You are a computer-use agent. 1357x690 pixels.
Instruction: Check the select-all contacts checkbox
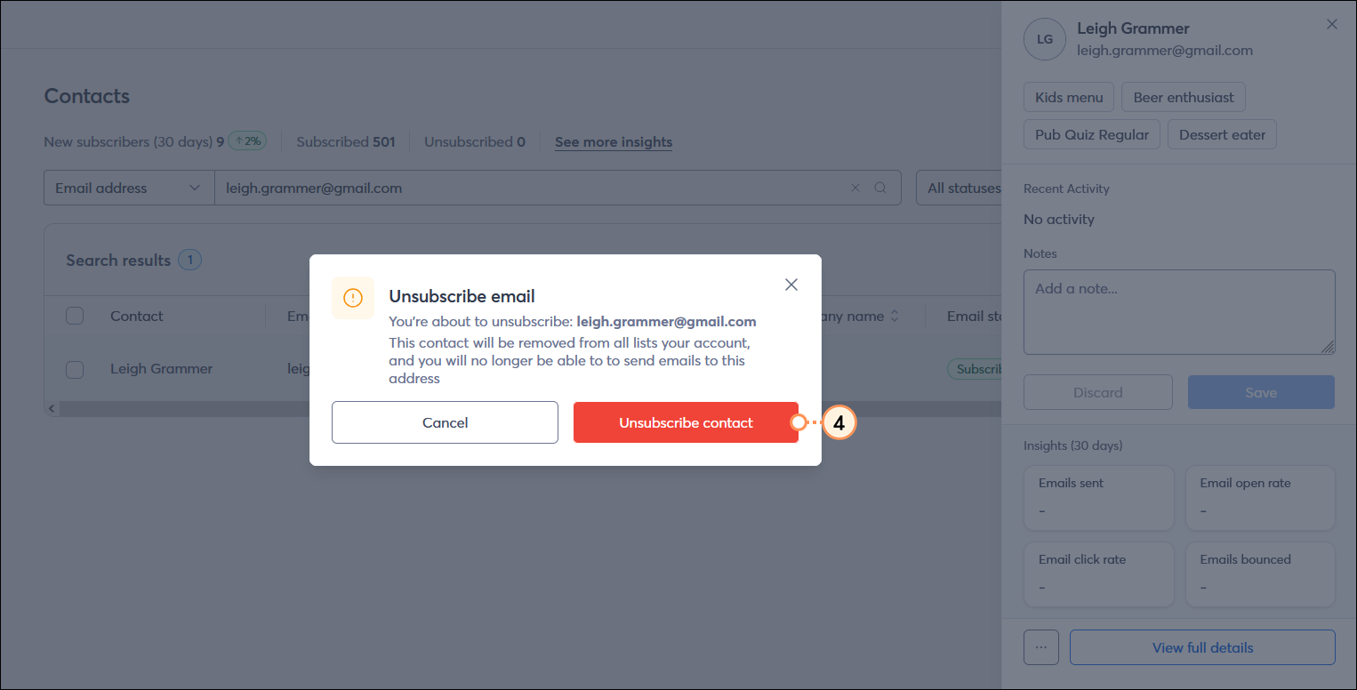75,315
